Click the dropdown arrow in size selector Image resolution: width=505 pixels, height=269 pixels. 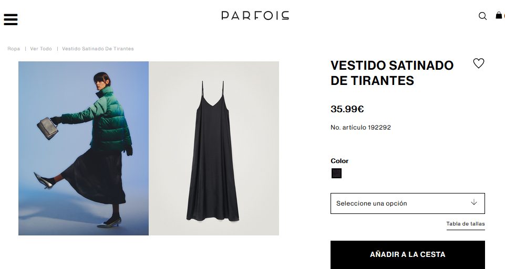[x=474, y=202]
